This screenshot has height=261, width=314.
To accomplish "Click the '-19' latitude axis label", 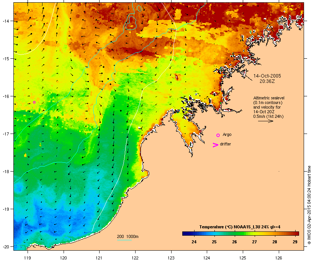I will coord(5,209).
